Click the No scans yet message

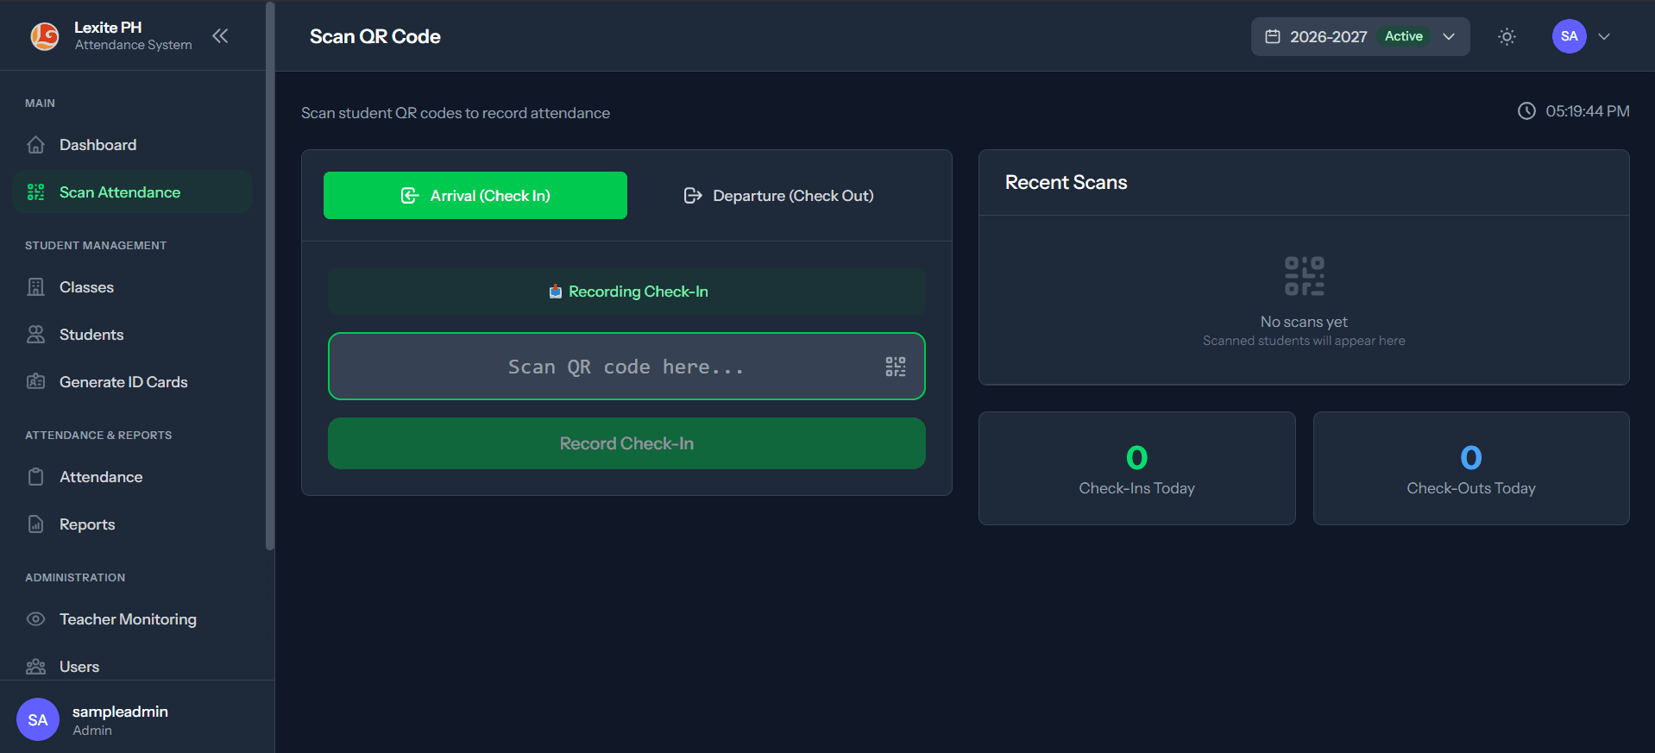(1304, 322)
